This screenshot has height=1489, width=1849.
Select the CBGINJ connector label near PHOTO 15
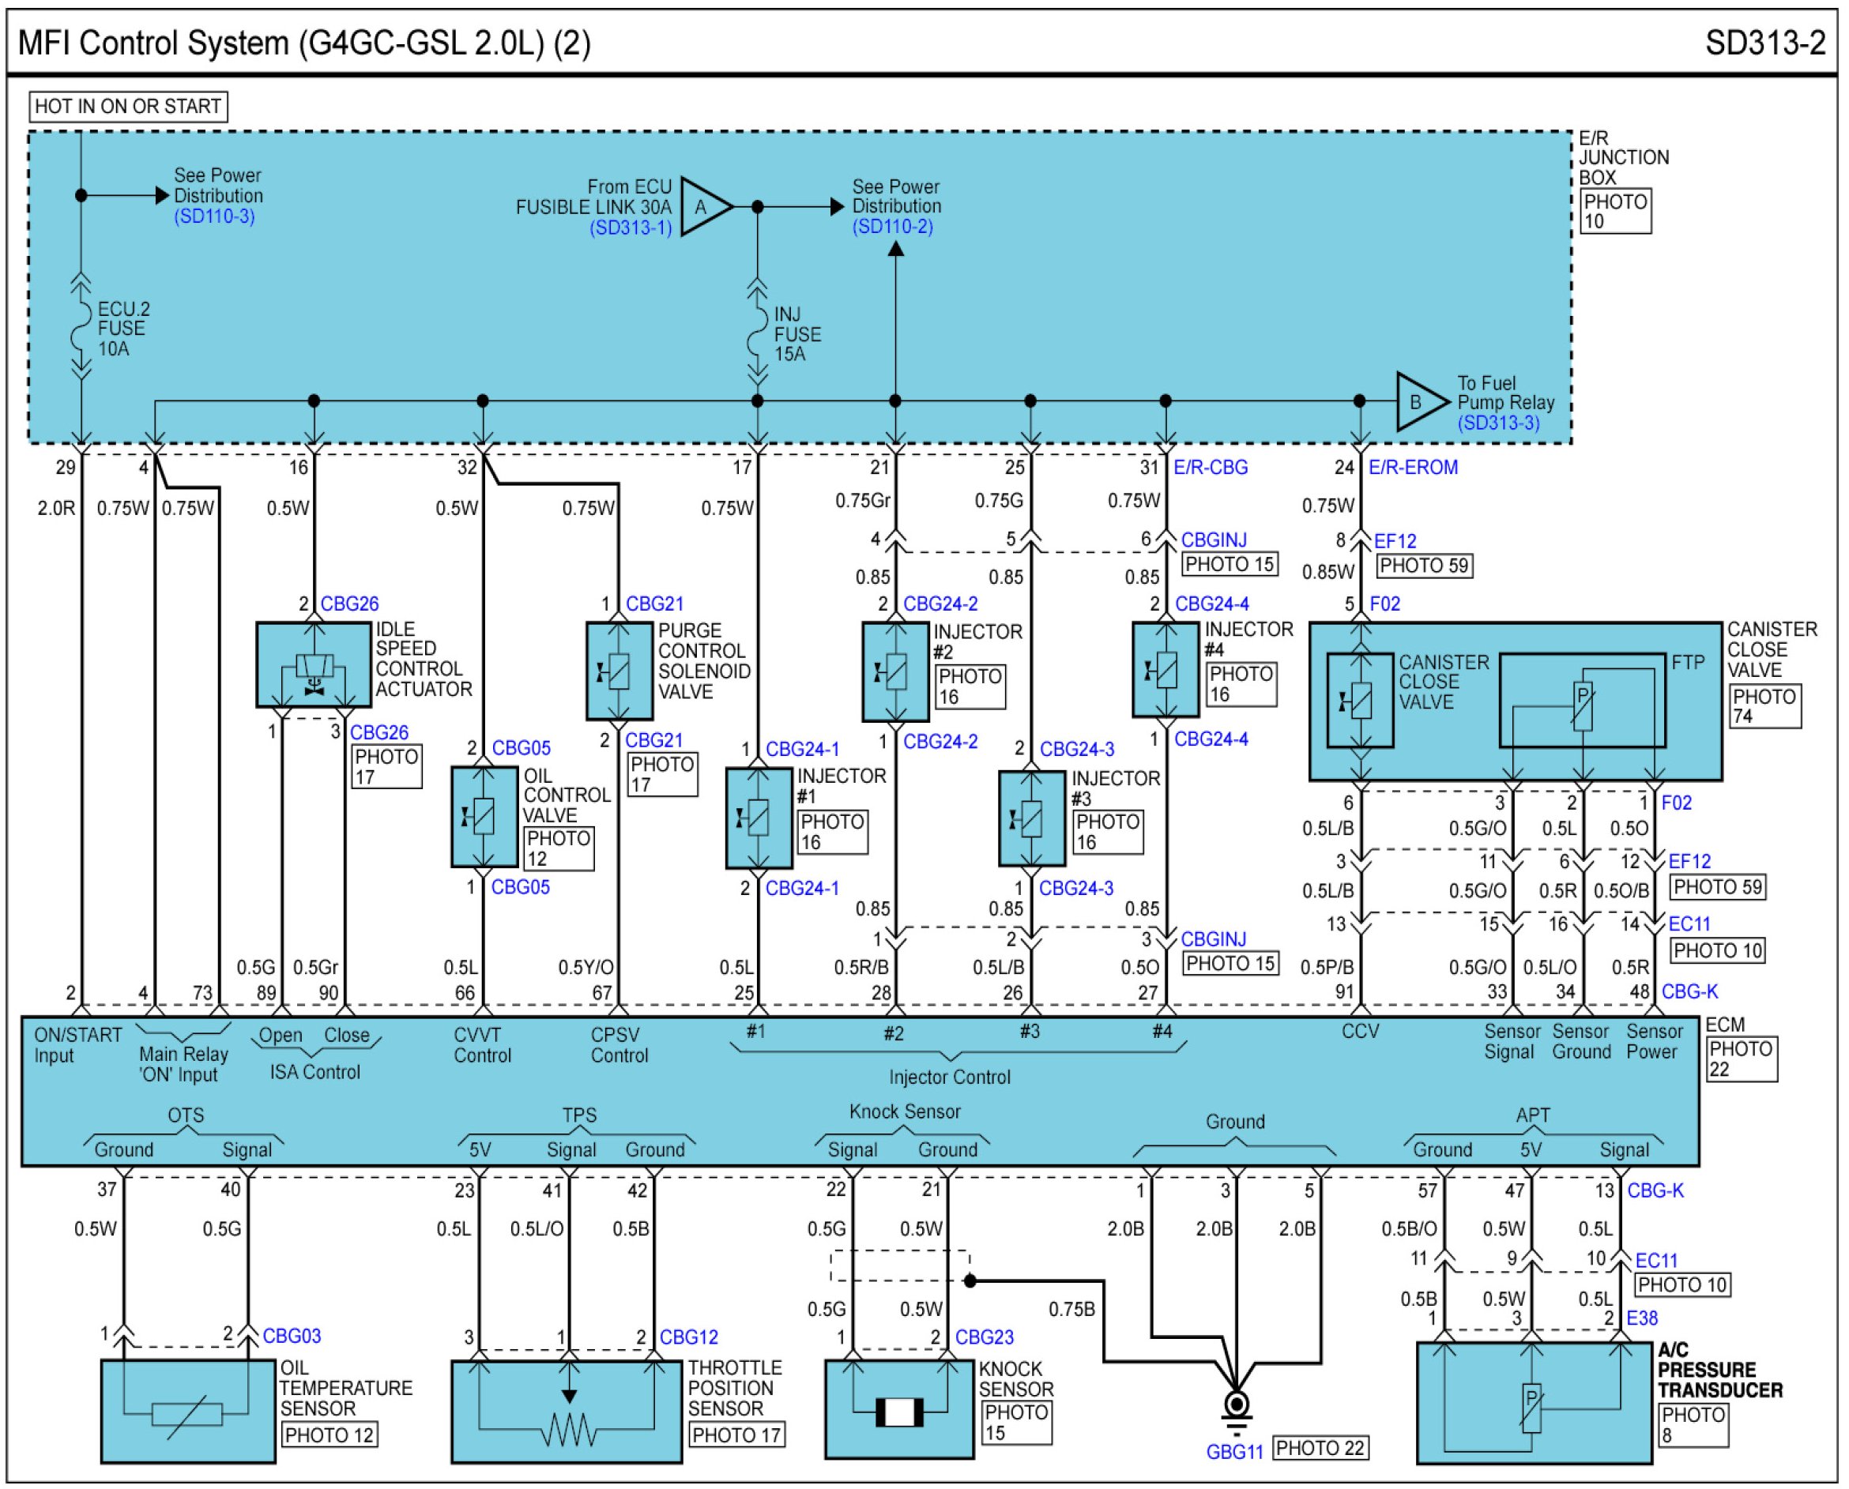point(1213,540)
